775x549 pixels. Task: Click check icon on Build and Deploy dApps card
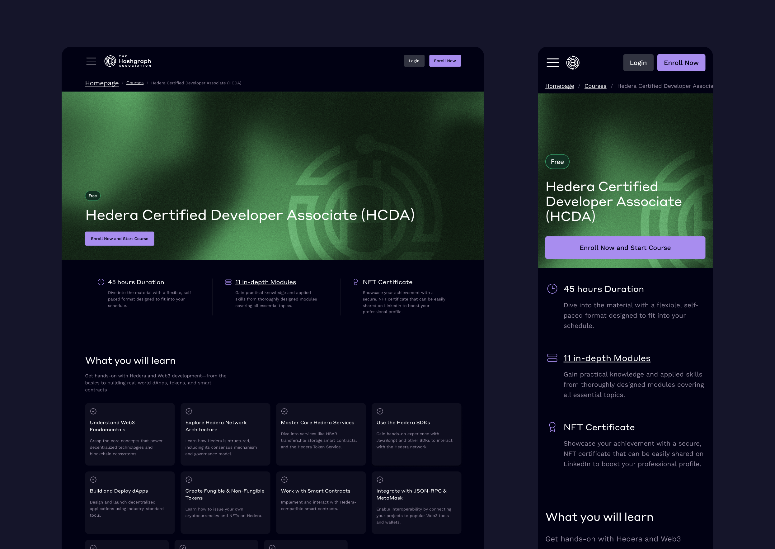[93, 479]
